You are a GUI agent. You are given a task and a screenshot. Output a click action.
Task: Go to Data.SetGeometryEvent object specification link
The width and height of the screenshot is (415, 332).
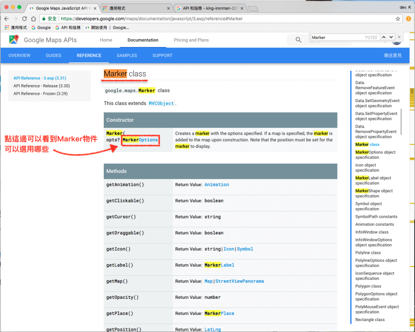[377, 103]
